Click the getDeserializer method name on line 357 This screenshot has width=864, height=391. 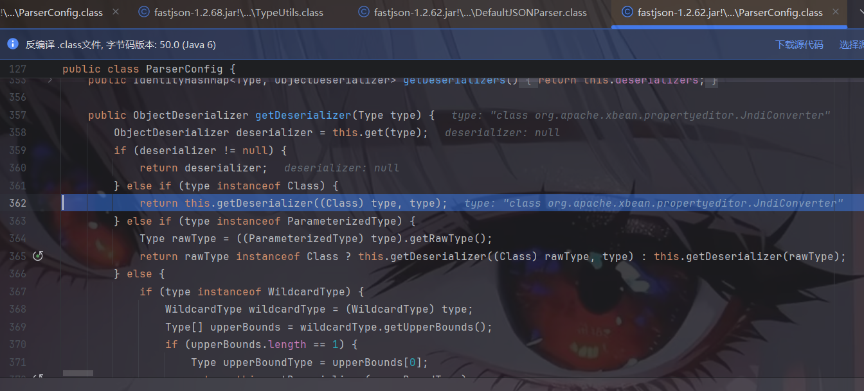pos(303,116)
